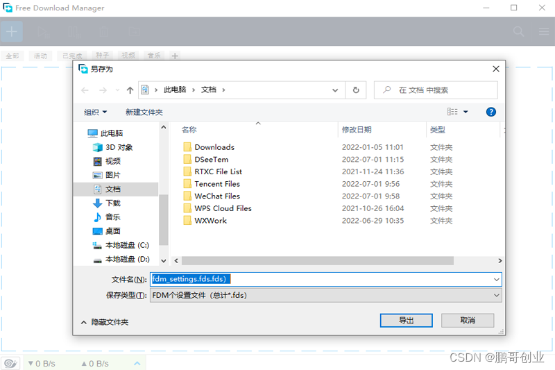Click the 在 文档 中搜索 search box
This screenshot has width=555, height=370.
[x=436, y=90]
